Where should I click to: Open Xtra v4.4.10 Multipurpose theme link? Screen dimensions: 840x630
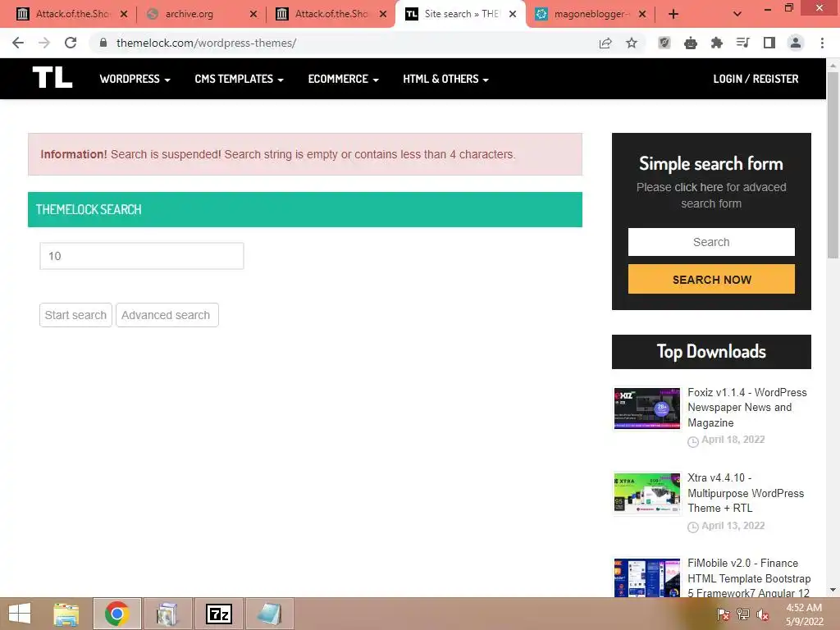tap(746, 493)
